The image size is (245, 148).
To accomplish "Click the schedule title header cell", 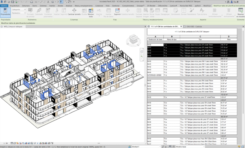I will point(192,32).
